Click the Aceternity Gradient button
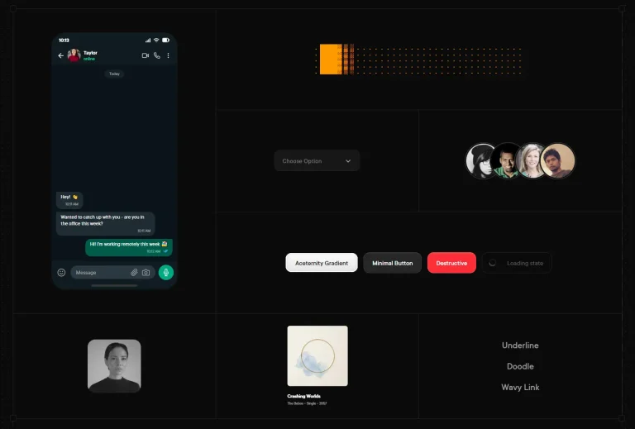Image resolution: width=635 pixels, height=429 pixels. [x=322, y=263]
